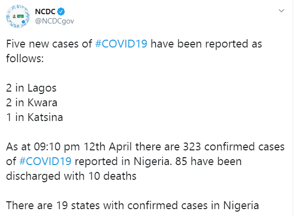Click the blue verified badge icon
This screenshot has height=216, width=294.
(x=61, y=12)
